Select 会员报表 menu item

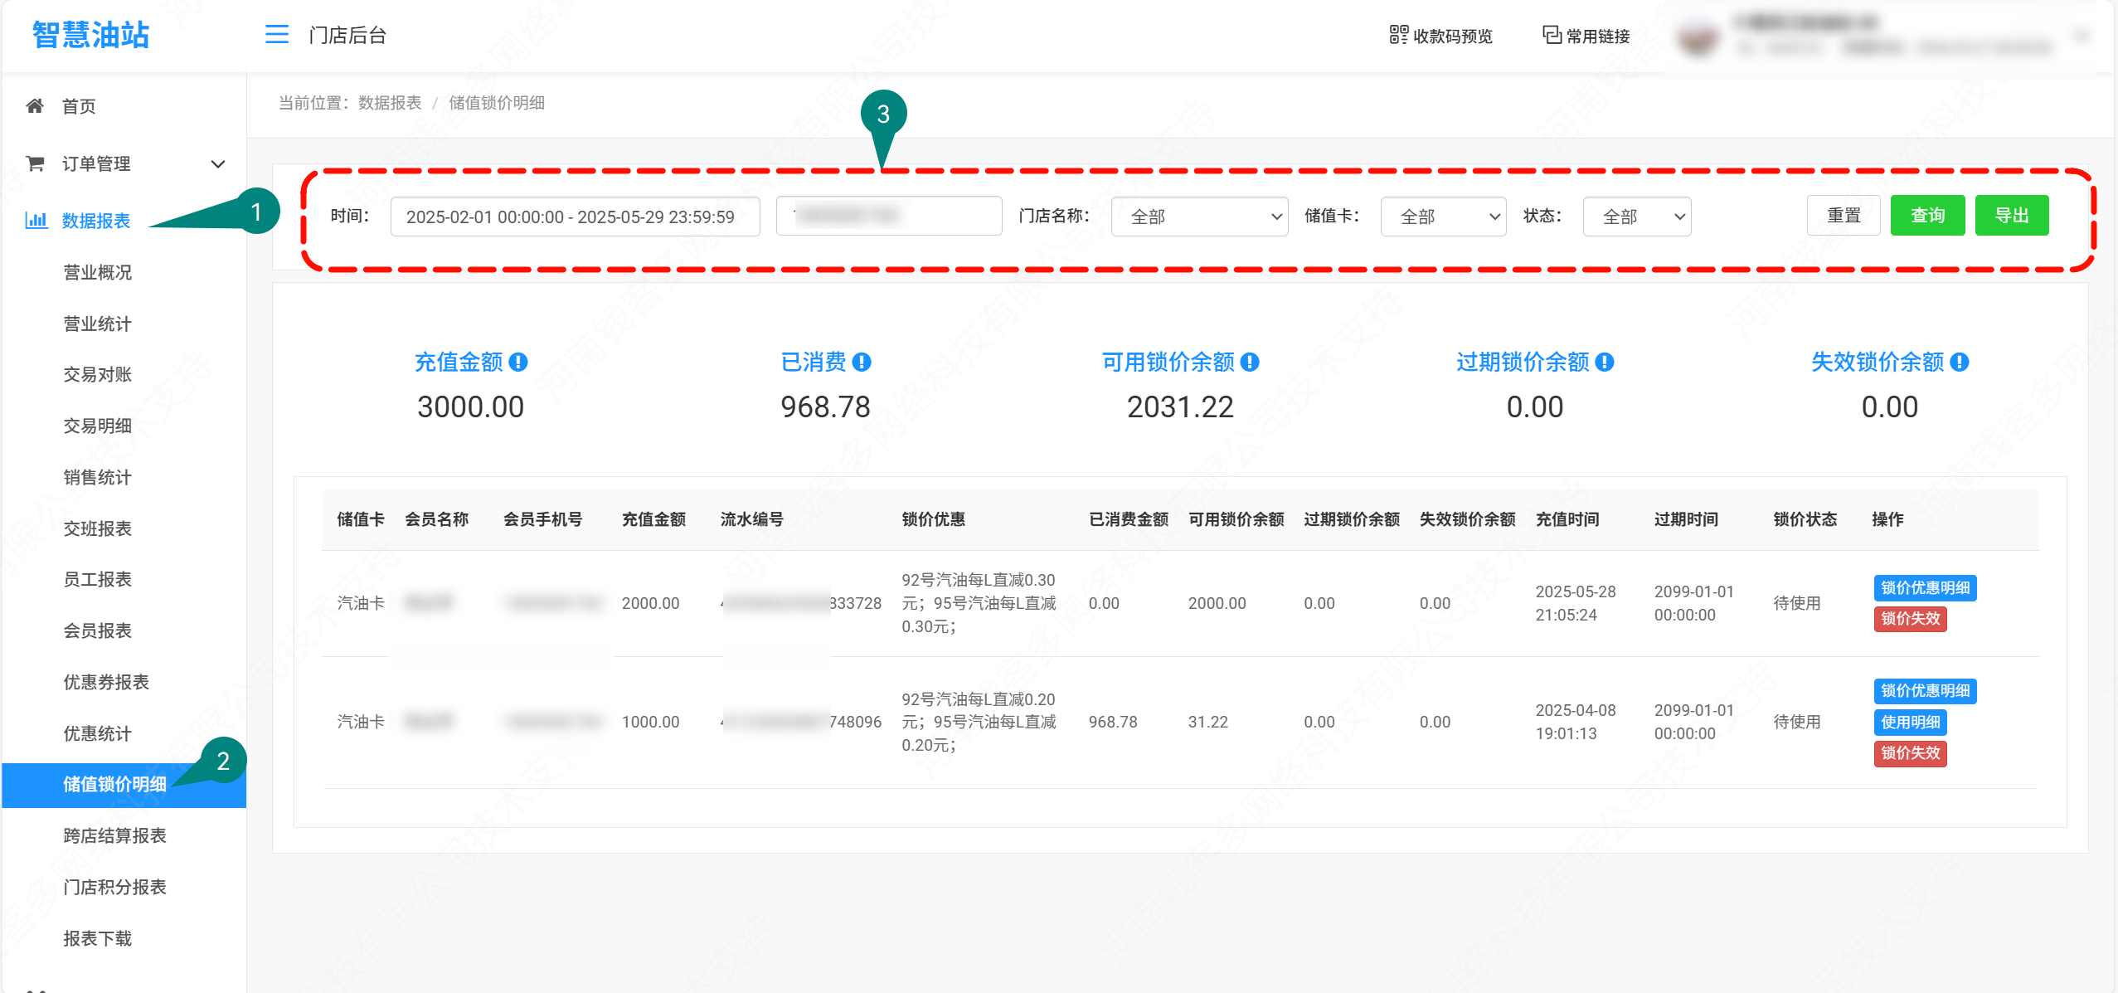pyautogui.click(x=98, y=630)
